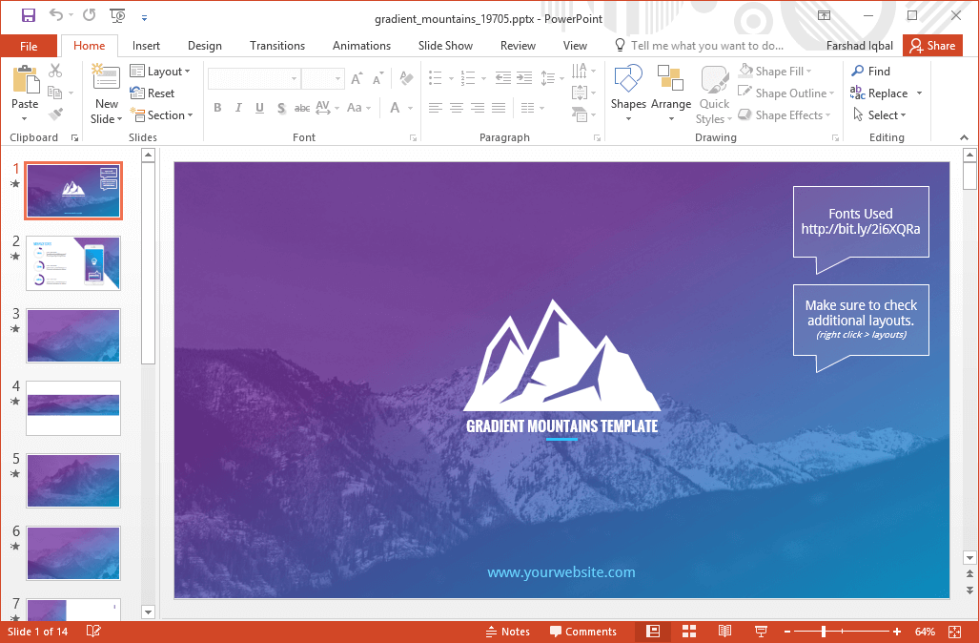Toggle bullet list formatting
979x643 pixels.
click(434, 77)
